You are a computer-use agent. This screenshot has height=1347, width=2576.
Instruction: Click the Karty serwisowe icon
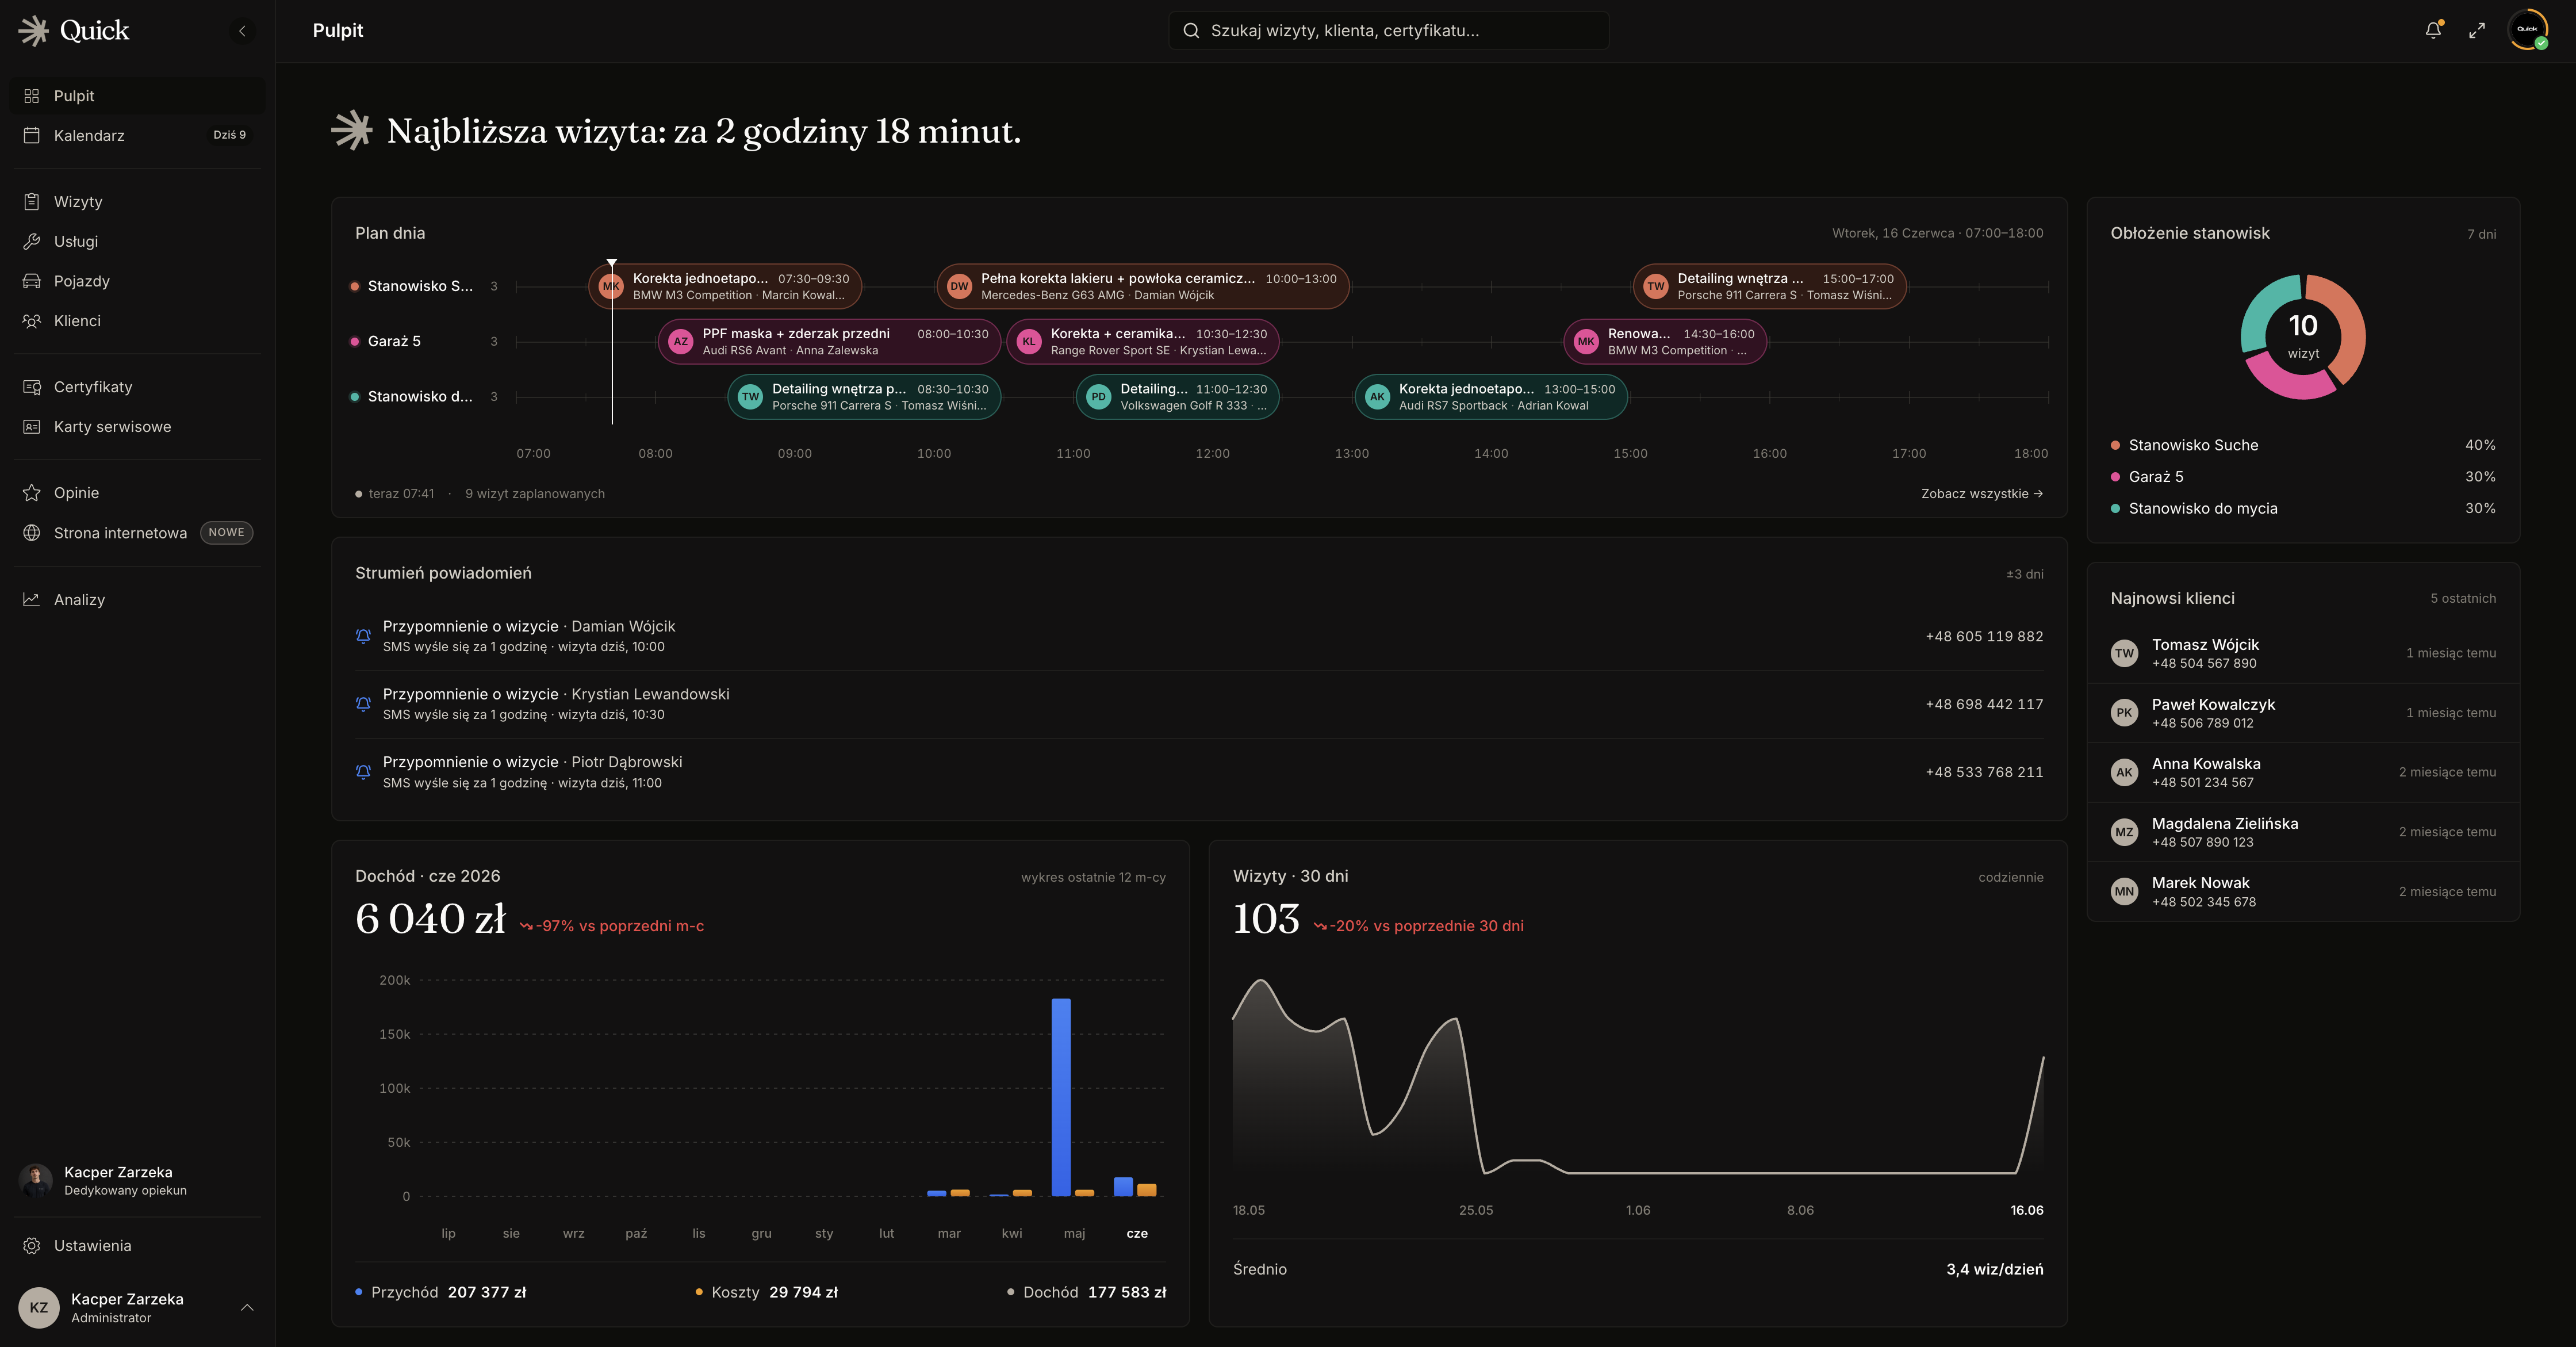(32, 427)
